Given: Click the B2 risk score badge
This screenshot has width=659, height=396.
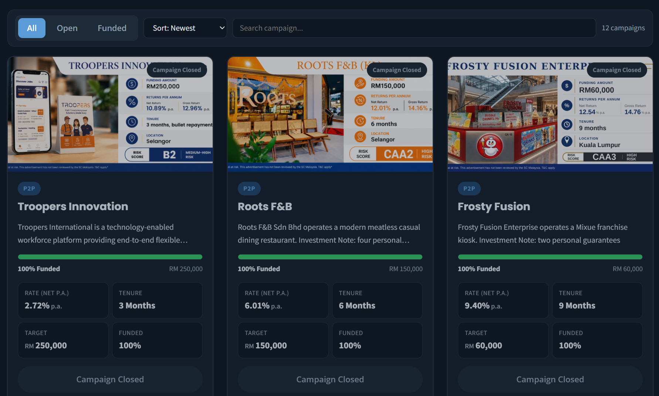Looking at the screenshot, I should [169, 155].
